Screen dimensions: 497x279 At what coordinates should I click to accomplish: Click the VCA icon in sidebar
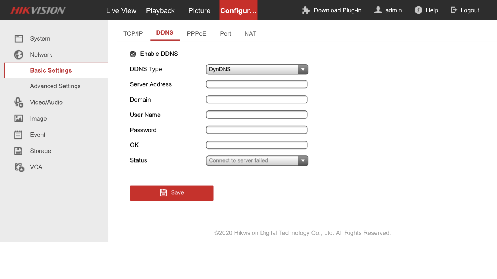pos(19,167)
